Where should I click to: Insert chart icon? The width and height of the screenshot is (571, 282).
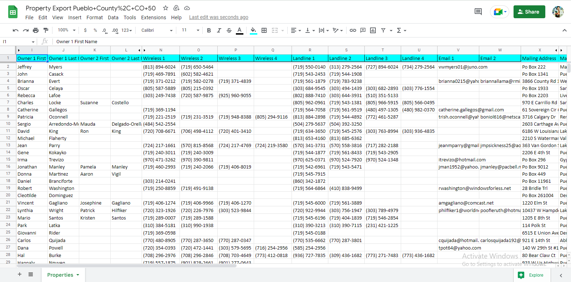click(373, 30)
